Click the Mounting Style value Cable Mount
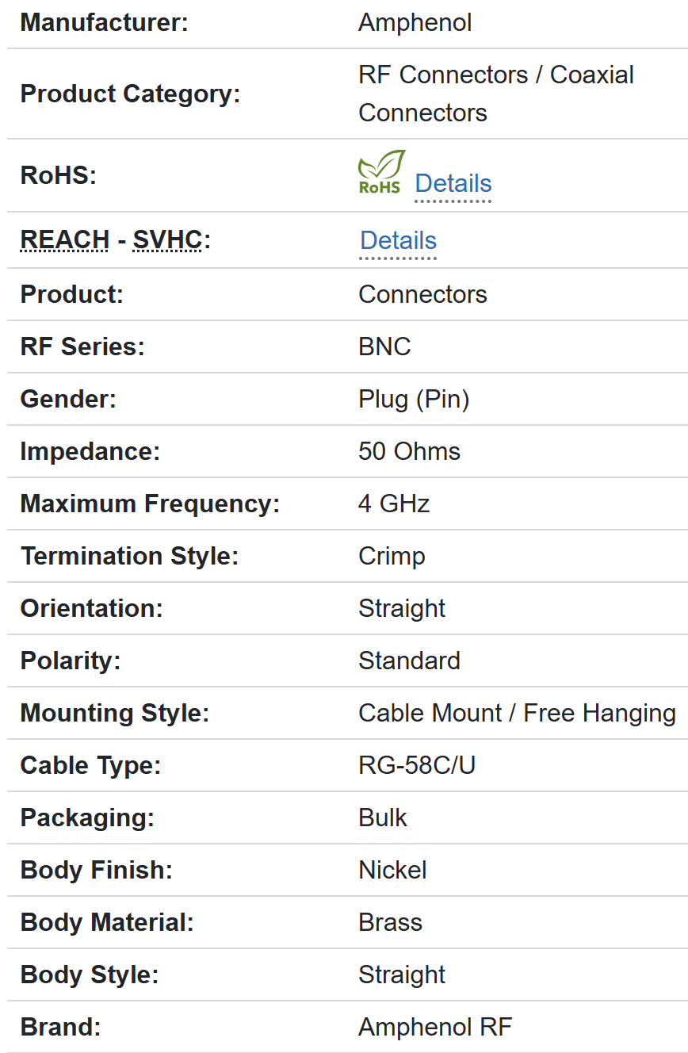Image resolution: width=688 pixels, height=1053 pixels. [x=430, y=713]
